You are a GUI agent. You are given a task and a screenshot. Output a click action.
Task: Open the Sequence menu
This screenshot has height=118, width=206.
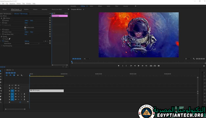(x=12, y=4)
